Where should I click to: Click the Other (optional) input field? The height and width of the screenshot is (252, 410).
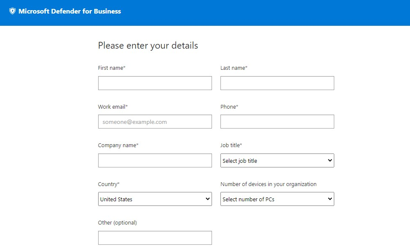click(x=155, y=238)
